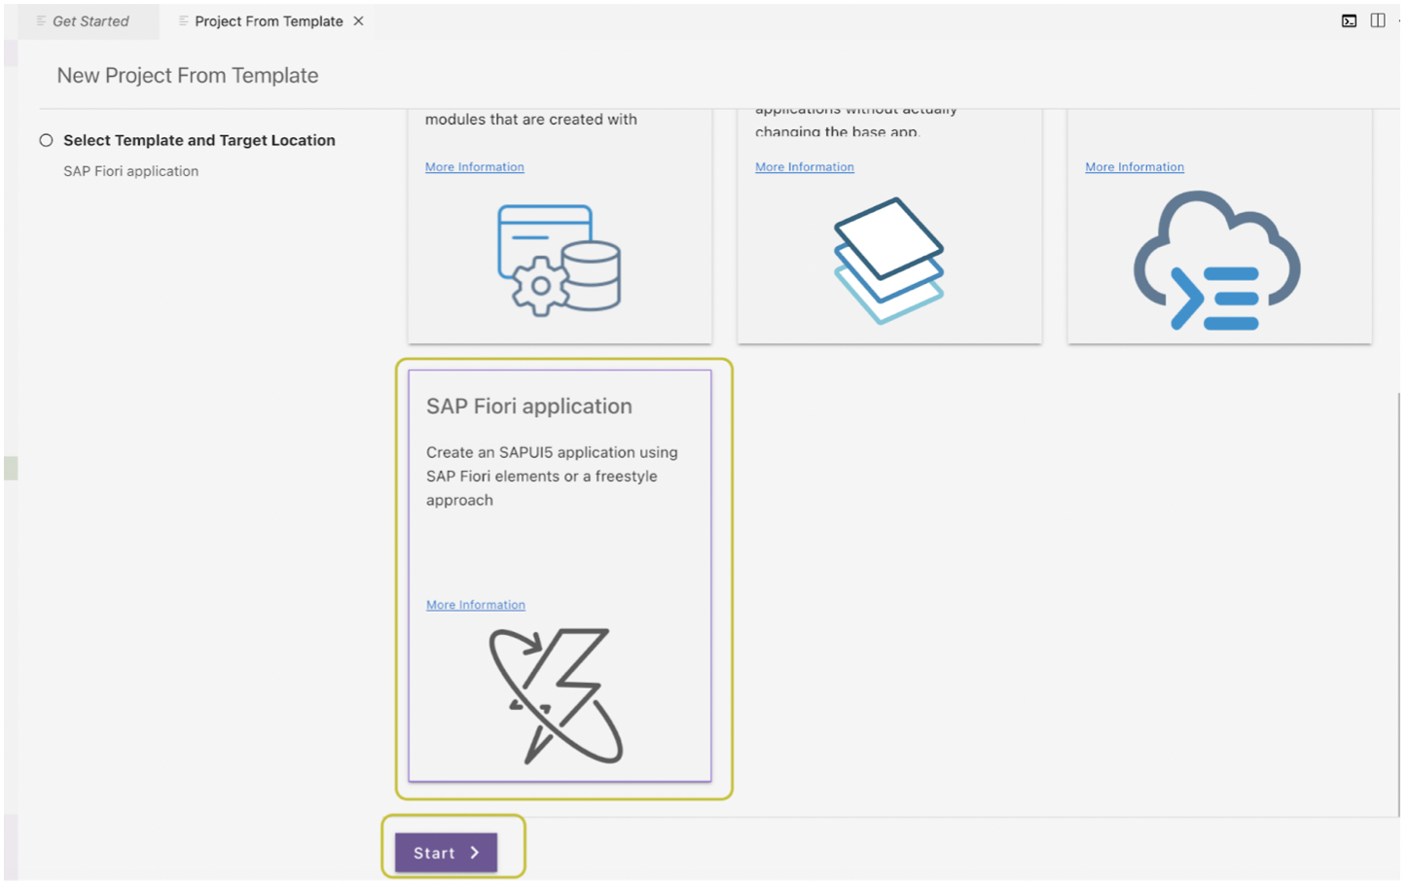Open the terminal panel icon at top right
This screenshot has height=885, width=1409.
coord(1349,20)
